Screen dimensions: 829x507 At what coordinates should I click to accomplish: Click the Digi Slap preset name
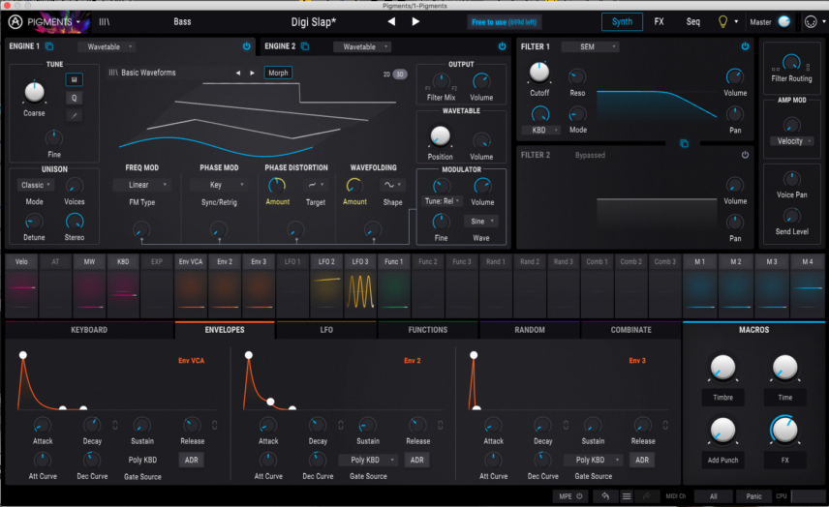(x=314, y=21)
